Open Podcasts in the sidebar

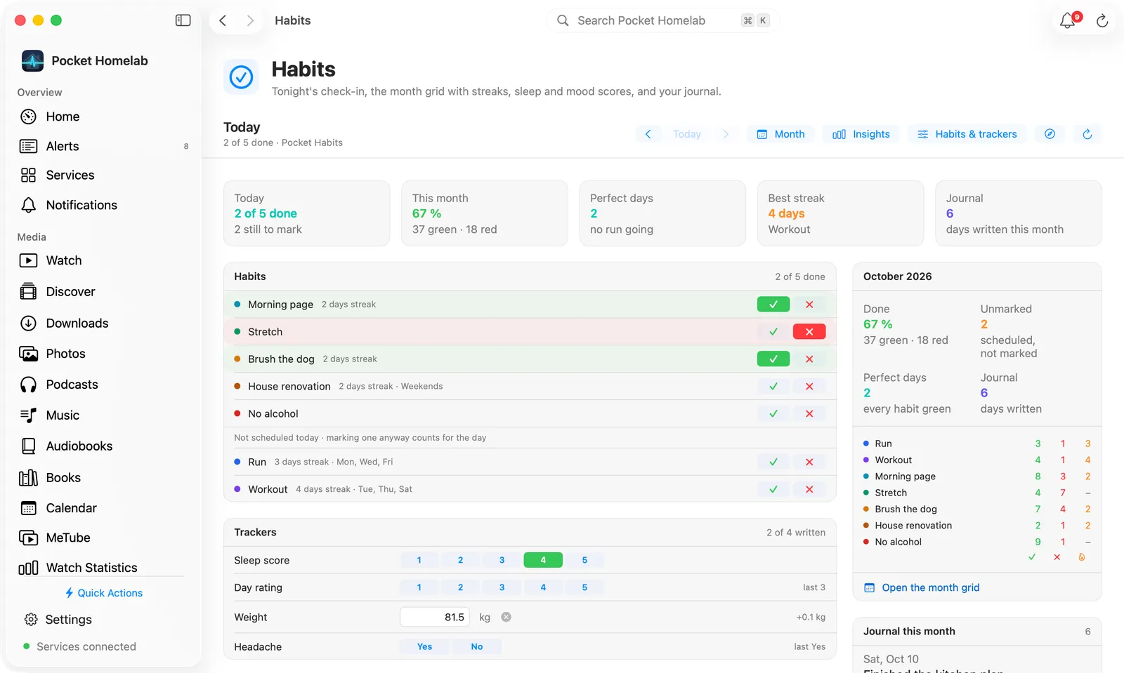pyautogui.click(x=103, y=385)
